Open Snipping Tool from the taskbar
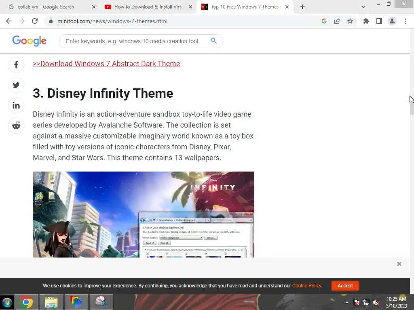Image resolution: width=414 pixels, height=310 pixels. click(x=101, y=302)
